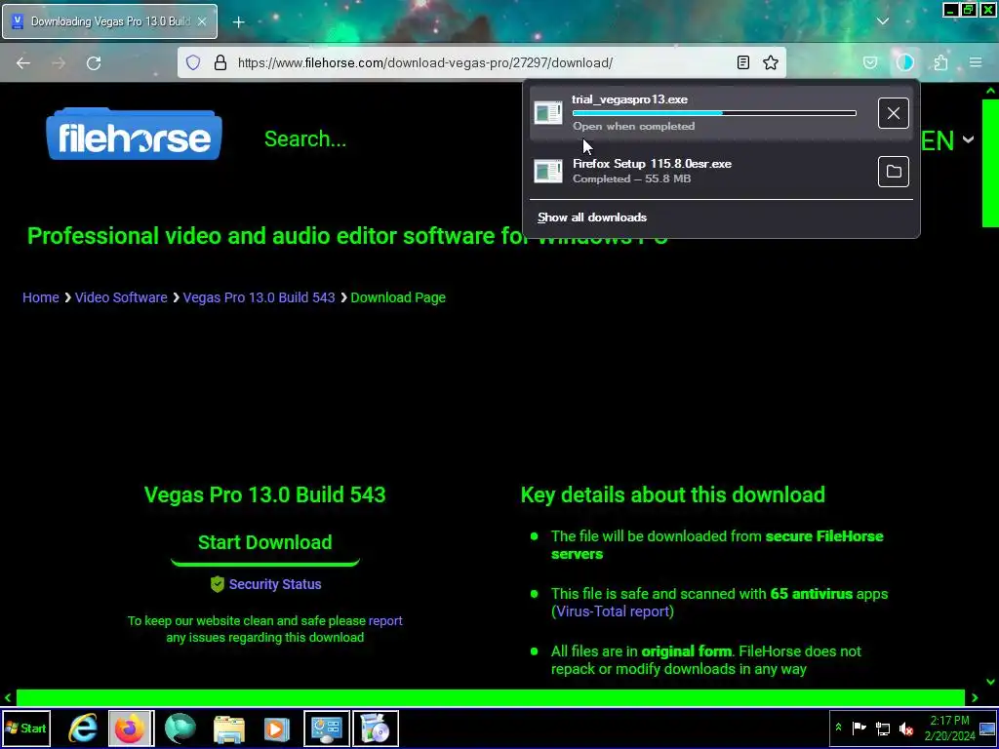Go forward using the browser forward arrow

pyautogui.click(x=59, y=62)
